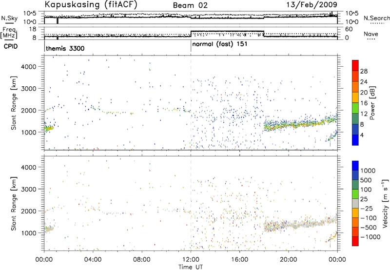The image size is (390, 270).
Task: Click the echo patch near 1200 km at 00:30
Action: tap(48, 128)
